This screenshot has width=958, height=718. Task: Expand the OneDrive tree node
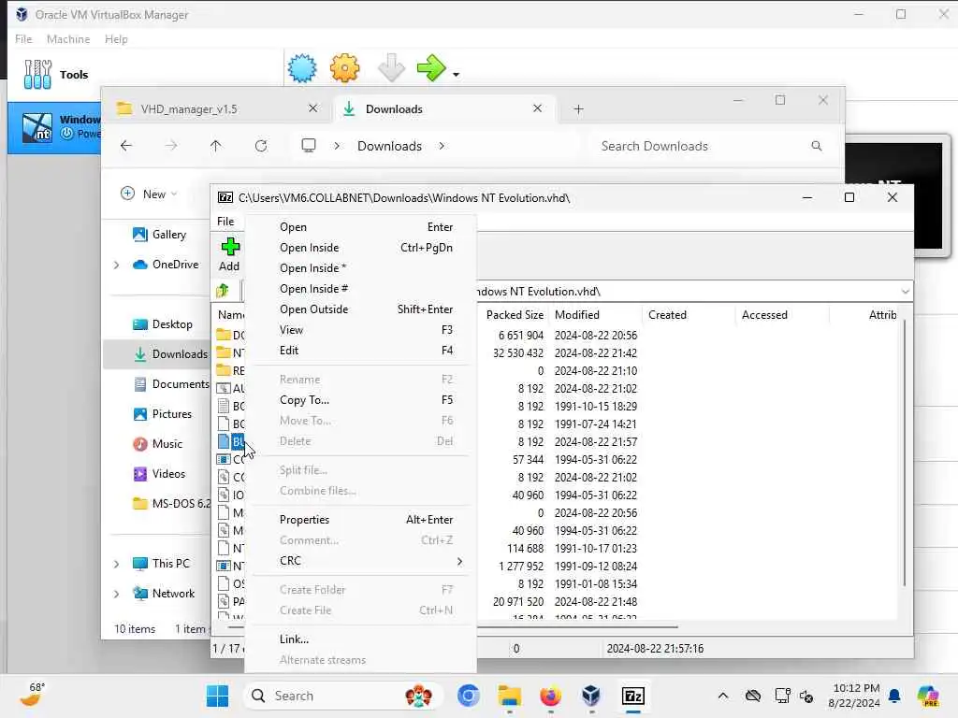pyautogui.click(x=116, y=265)
